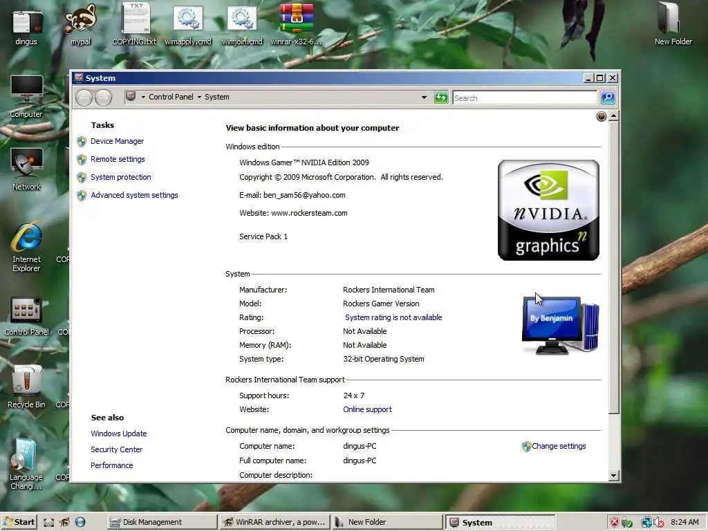The height and width of the screenshot is (531, 708).
Task: Click Change settings for computer name
Action: [x=559, y=446]
